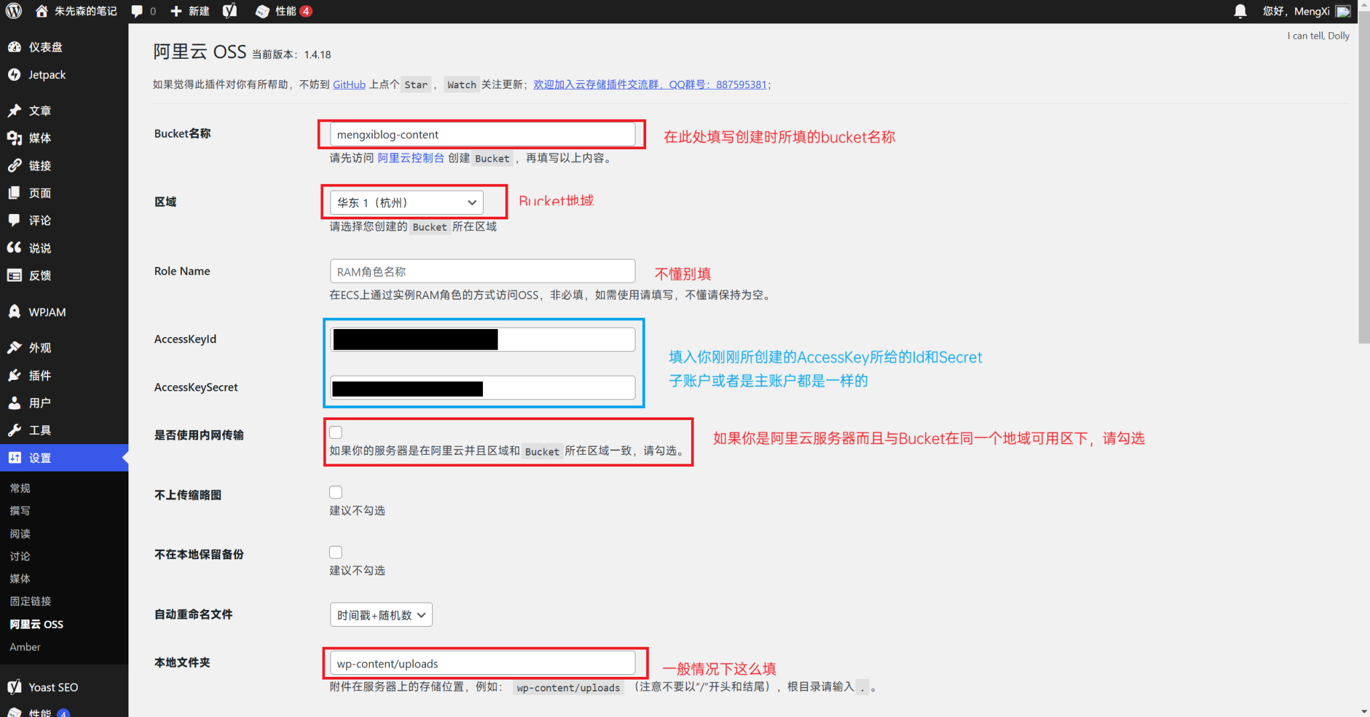
Task: Open 媒体 media library icon in sidebar
Action: 14,138
